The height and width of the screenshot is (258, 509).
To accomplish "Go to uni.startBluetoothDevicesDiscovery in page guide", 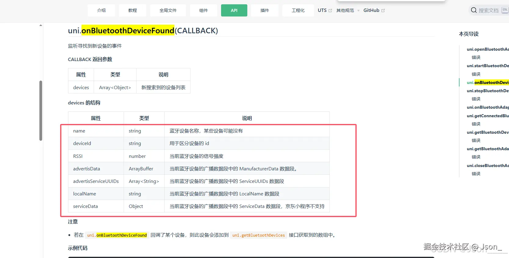I will click(488, 66).
